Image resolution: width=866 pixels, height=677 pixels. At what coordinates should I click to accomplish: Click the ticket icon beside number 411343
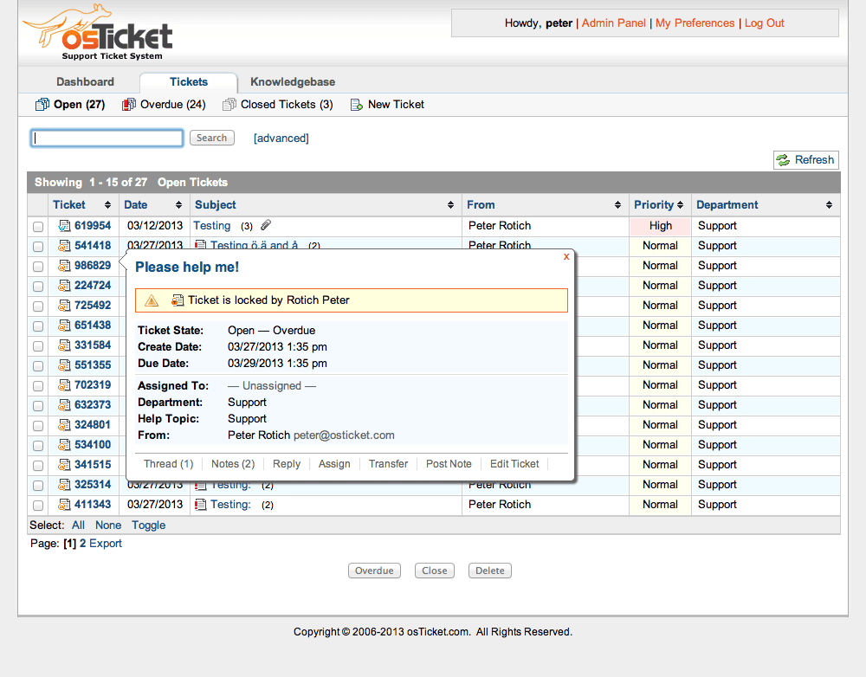click(x=65, y=504)
